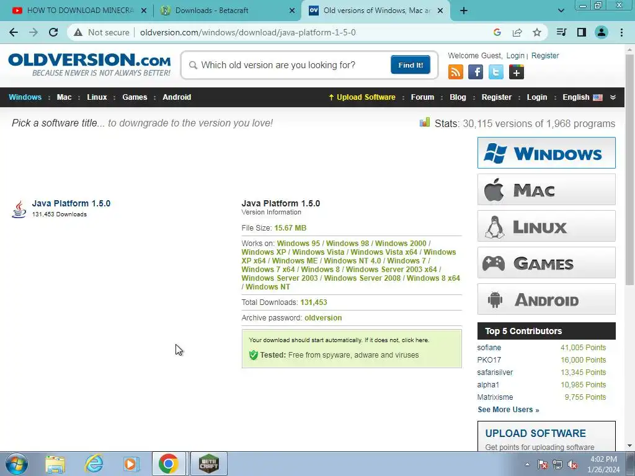The image size is (635, 476).
Task: Expand the English language dropdown
Action: [x=582, y=97]
